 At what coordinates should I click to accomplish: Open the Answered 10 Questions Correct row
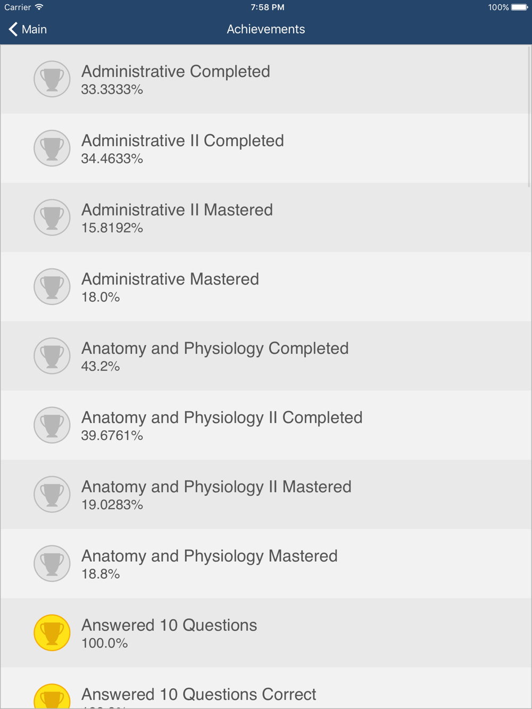point(266,688)
